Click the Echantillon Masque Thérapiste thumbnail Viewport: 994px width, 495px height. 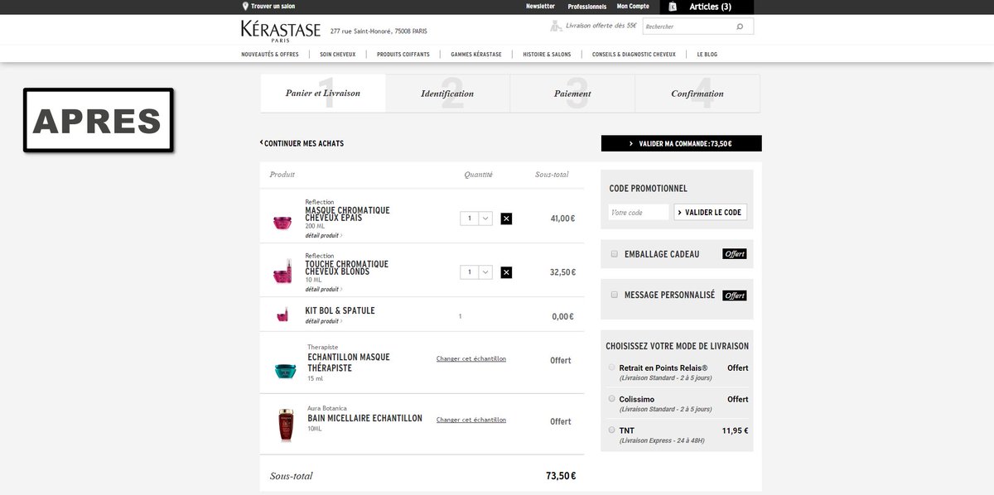pyautogui.click(x=285, y=369)
